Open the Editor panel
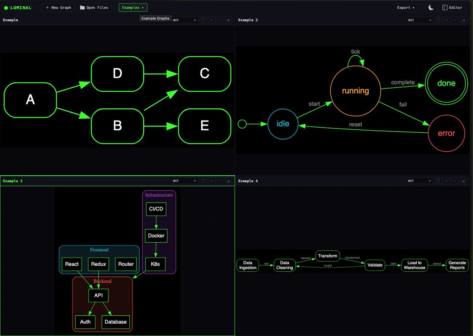This screenshot has height=336, width=473. coord(452,7)
